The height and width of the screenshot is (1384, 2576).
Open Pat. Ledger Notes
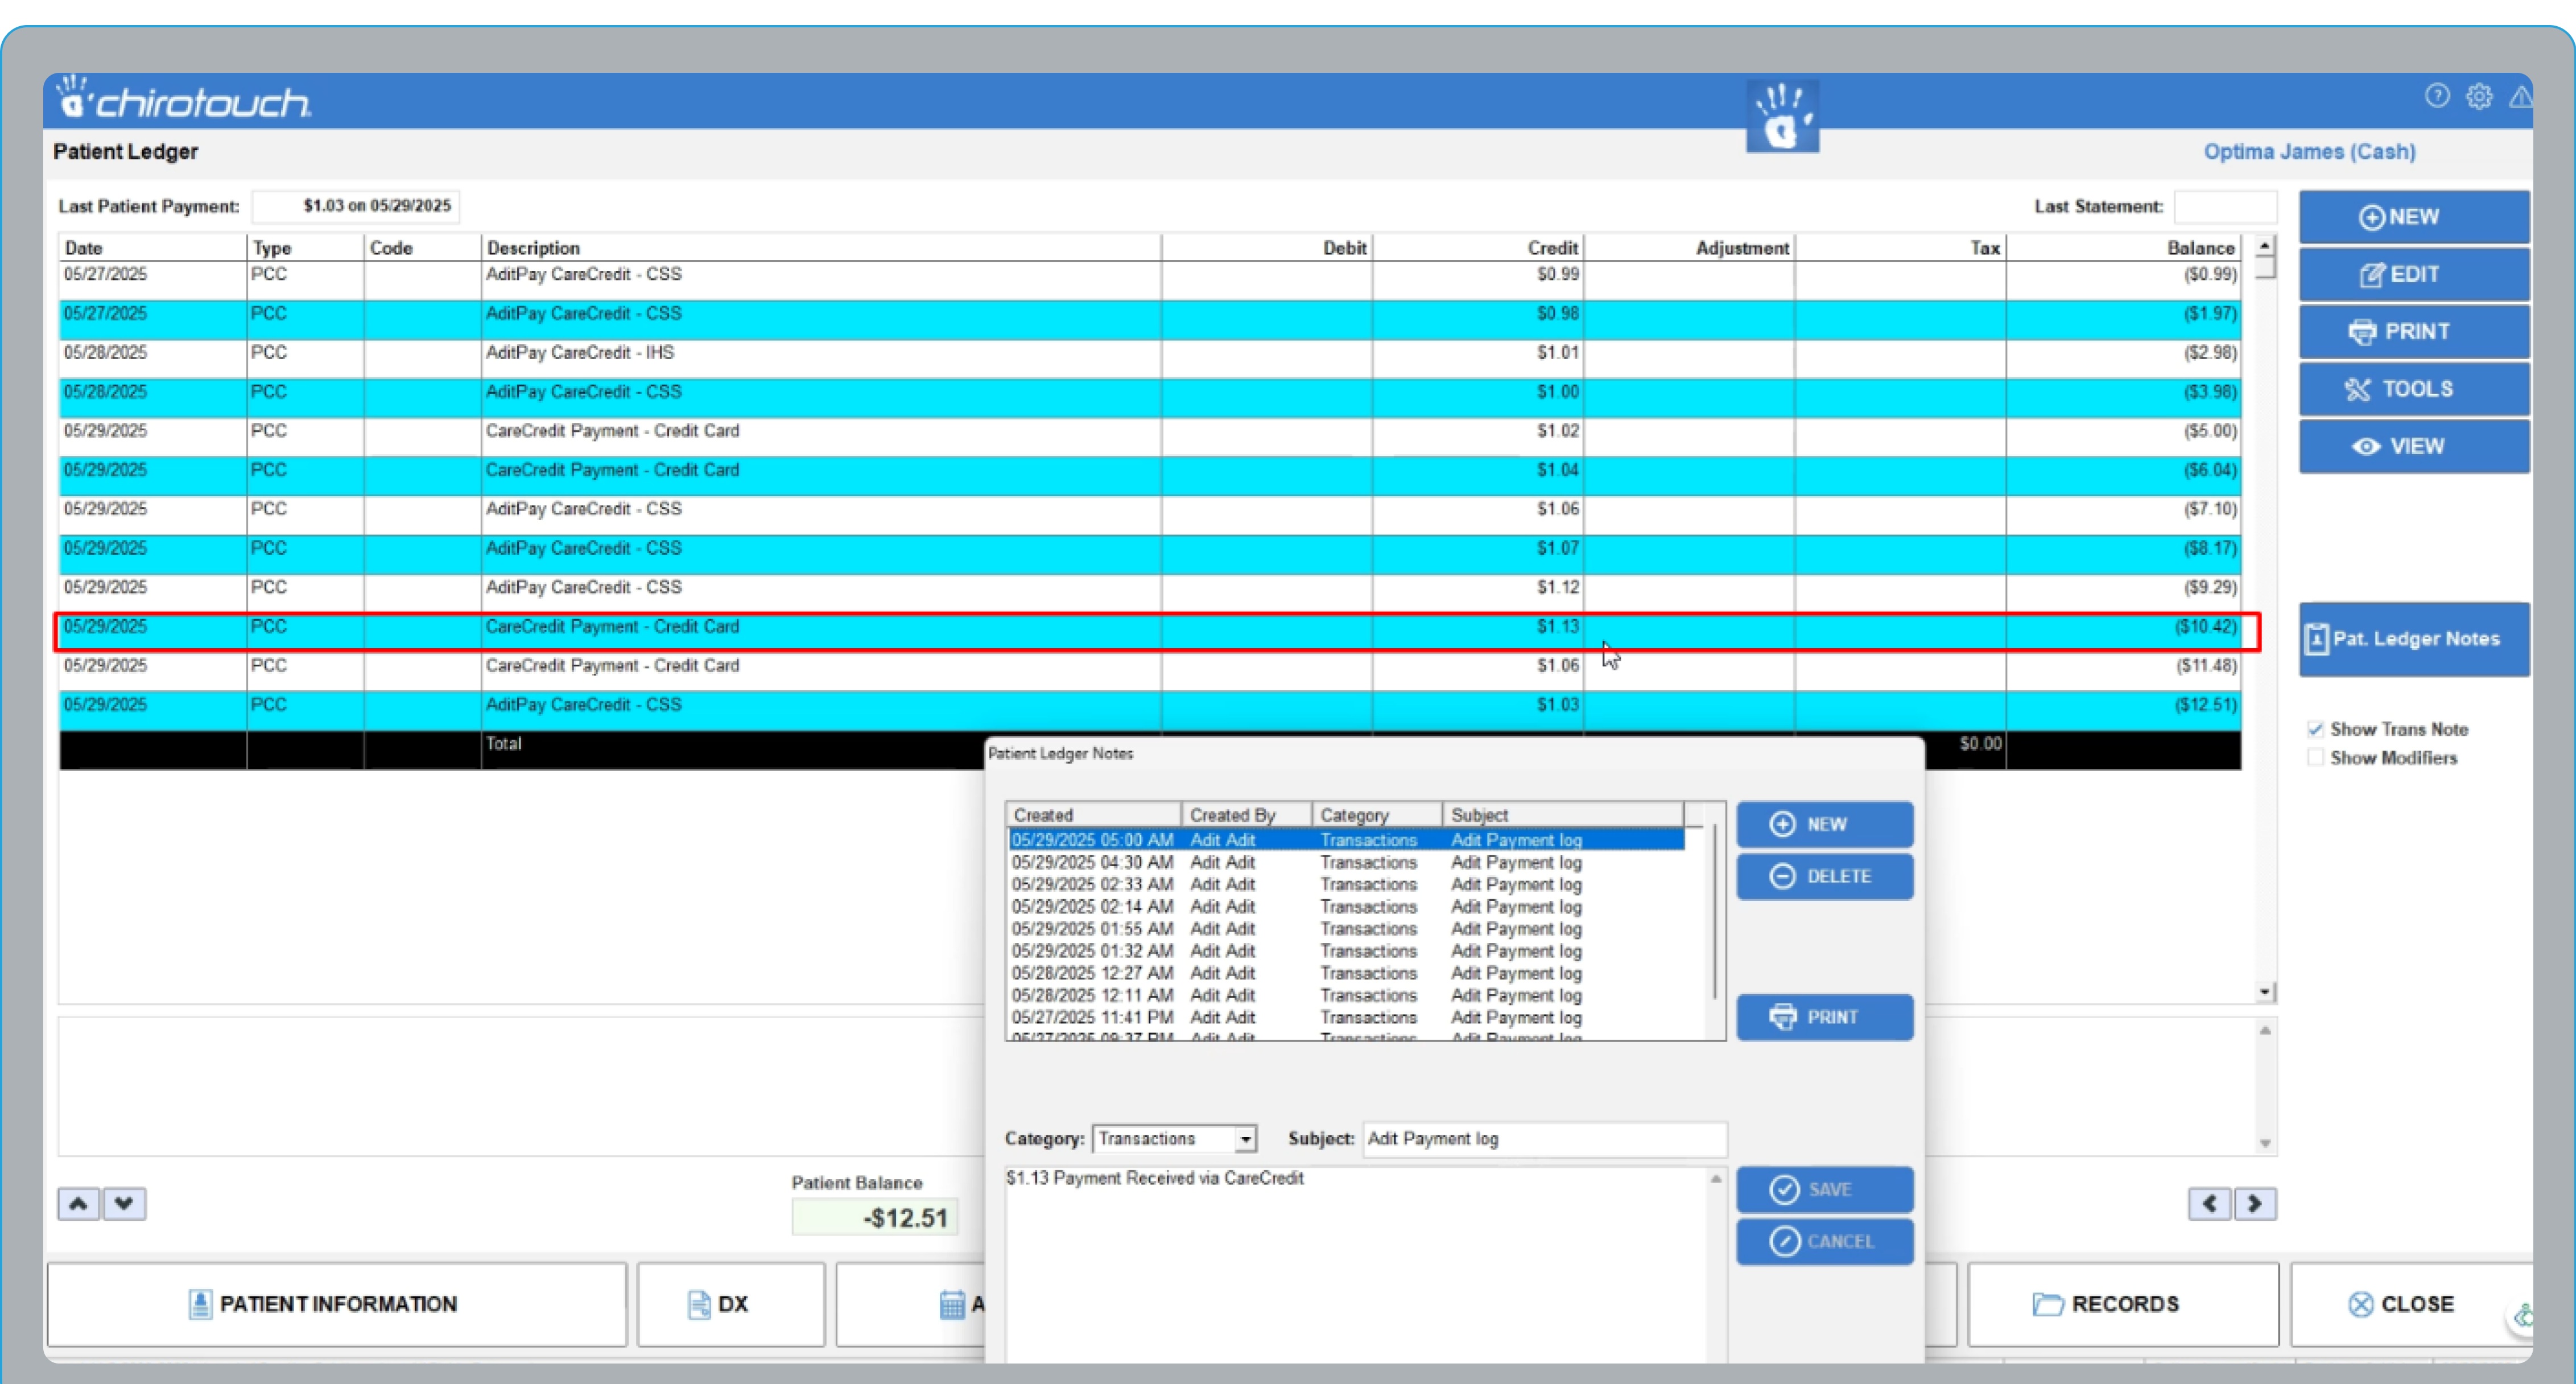2414,639
